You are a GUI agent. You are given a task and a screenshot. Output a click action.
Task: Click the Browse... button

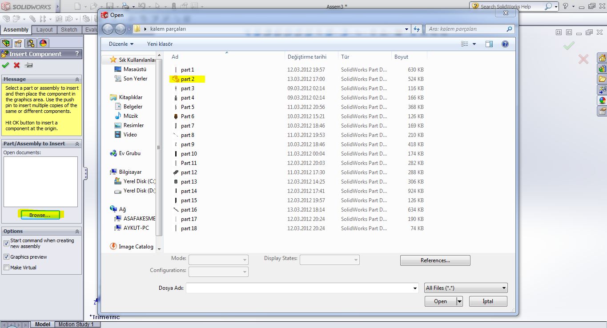point(40,215)
